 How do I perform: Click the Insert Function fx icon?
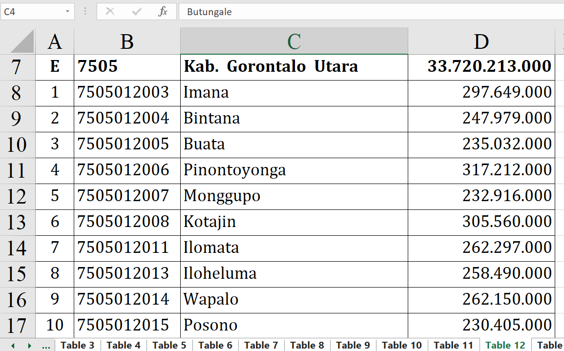point(163,12)
